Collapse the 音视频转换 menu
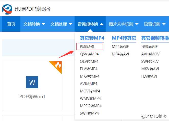Viewport: 169px width, 121px height. pos(91,24)
